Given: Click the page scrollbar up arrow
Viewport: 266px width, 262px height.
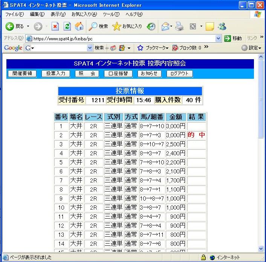Looking at the screenshot, I should pyautogui.click(x=261, y=57).
